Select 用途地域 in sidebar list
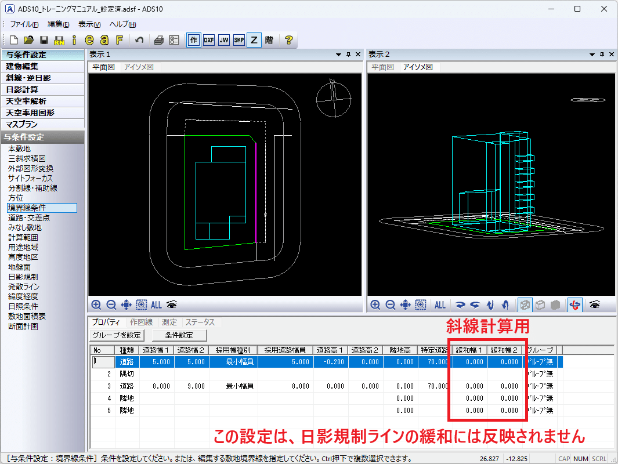The width and height of the screenshot is (618, 464). (x=23, y=247)
